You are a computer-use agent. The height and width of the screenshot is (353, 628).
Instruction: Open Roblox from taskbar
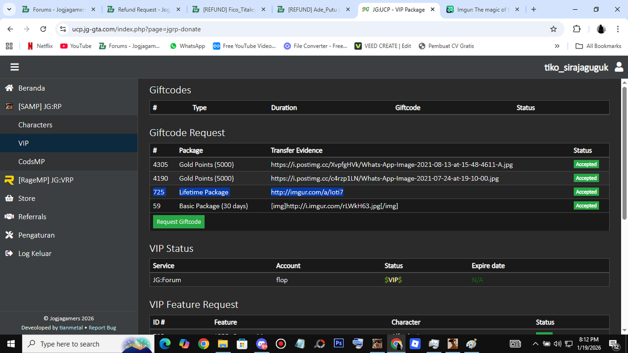point(416,344)
